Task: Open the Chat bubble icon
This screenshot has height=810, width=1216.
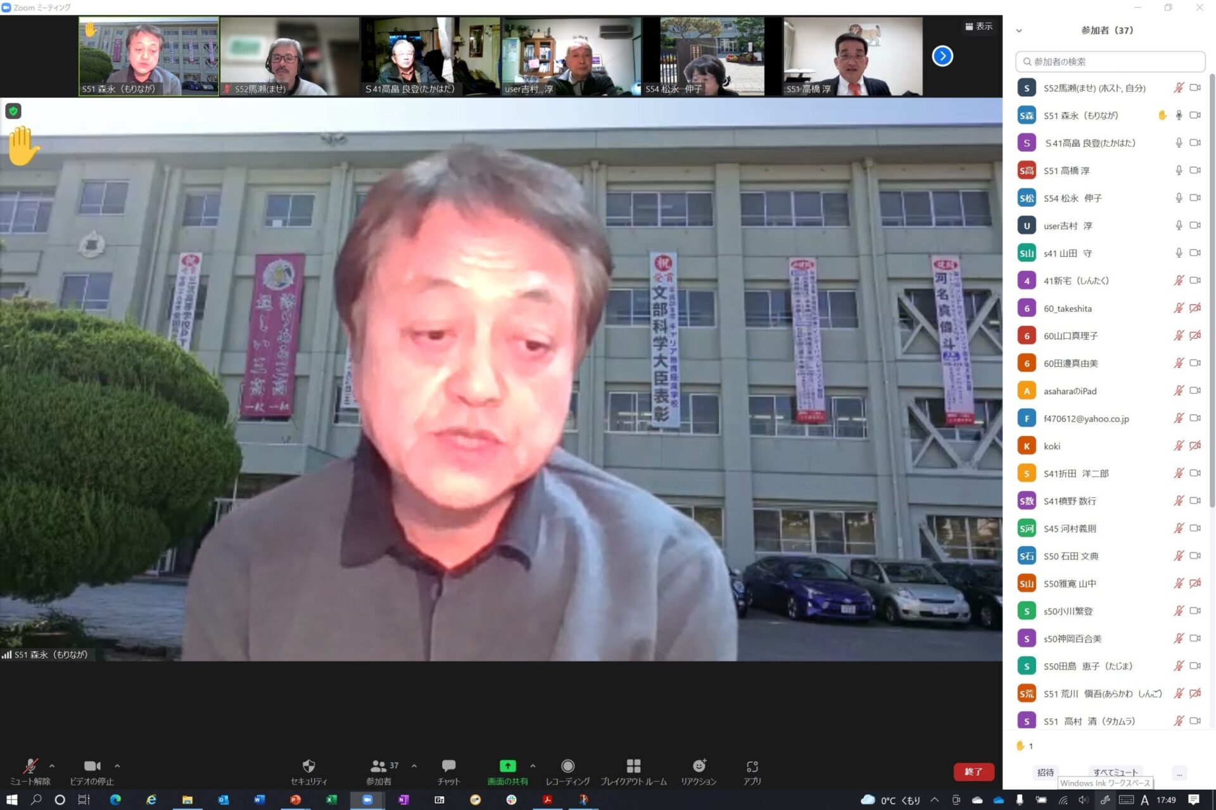Action: point(448,766)
